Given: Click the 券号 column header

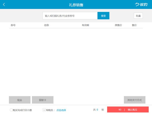Looking at the screenshot, I should [13, 25].
